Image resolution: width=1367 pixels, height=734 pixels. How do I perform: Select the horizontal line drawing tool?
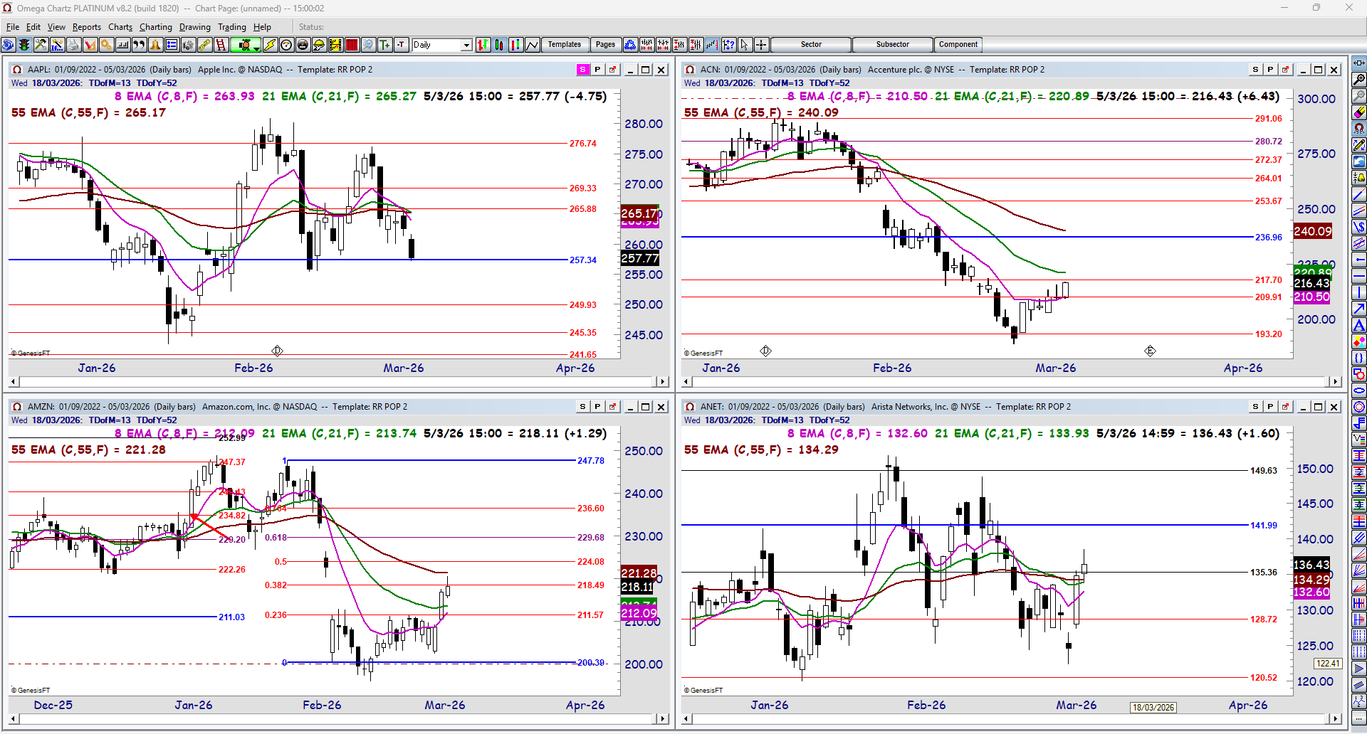click(x=1359, y=276)
